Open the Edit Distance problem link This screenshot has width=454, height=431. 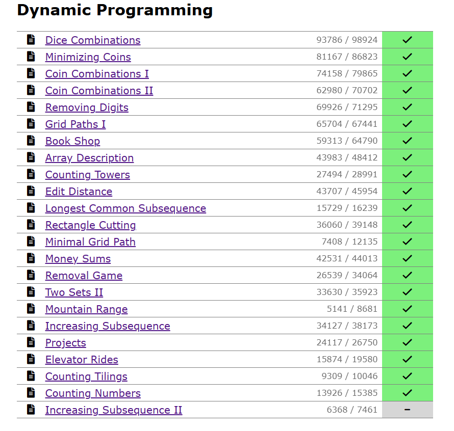coord(79,191)
